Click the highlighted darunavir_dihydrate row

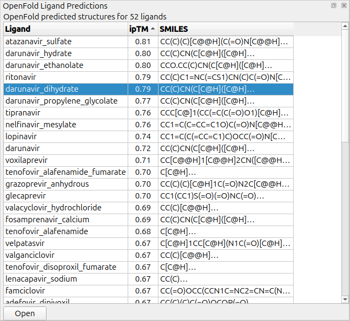[x=148, y=89]
